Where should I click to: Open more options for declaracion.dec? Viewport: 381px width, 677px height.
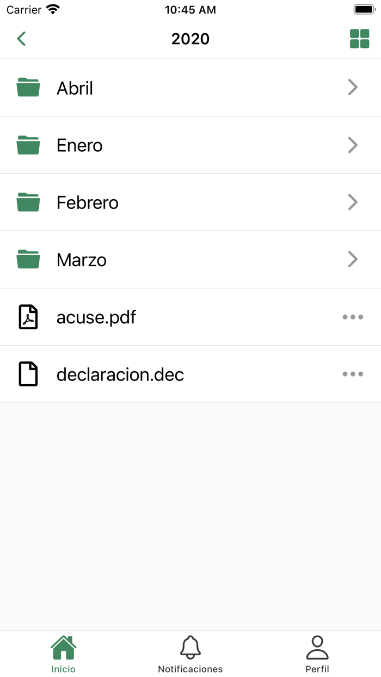pyautogui.click(x=353, y=374)
